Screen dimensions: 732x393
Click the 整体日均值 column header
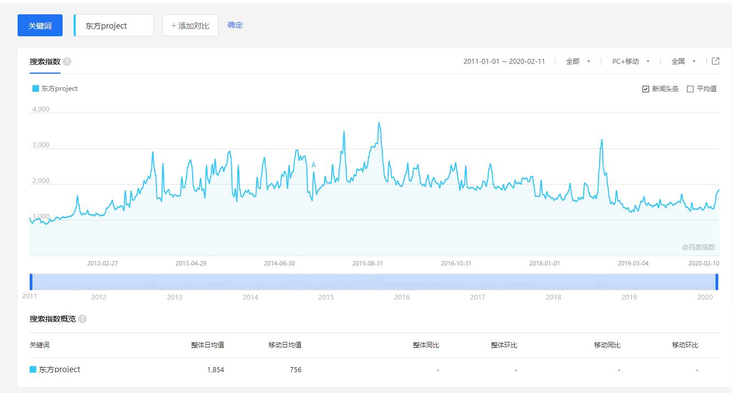207,345
